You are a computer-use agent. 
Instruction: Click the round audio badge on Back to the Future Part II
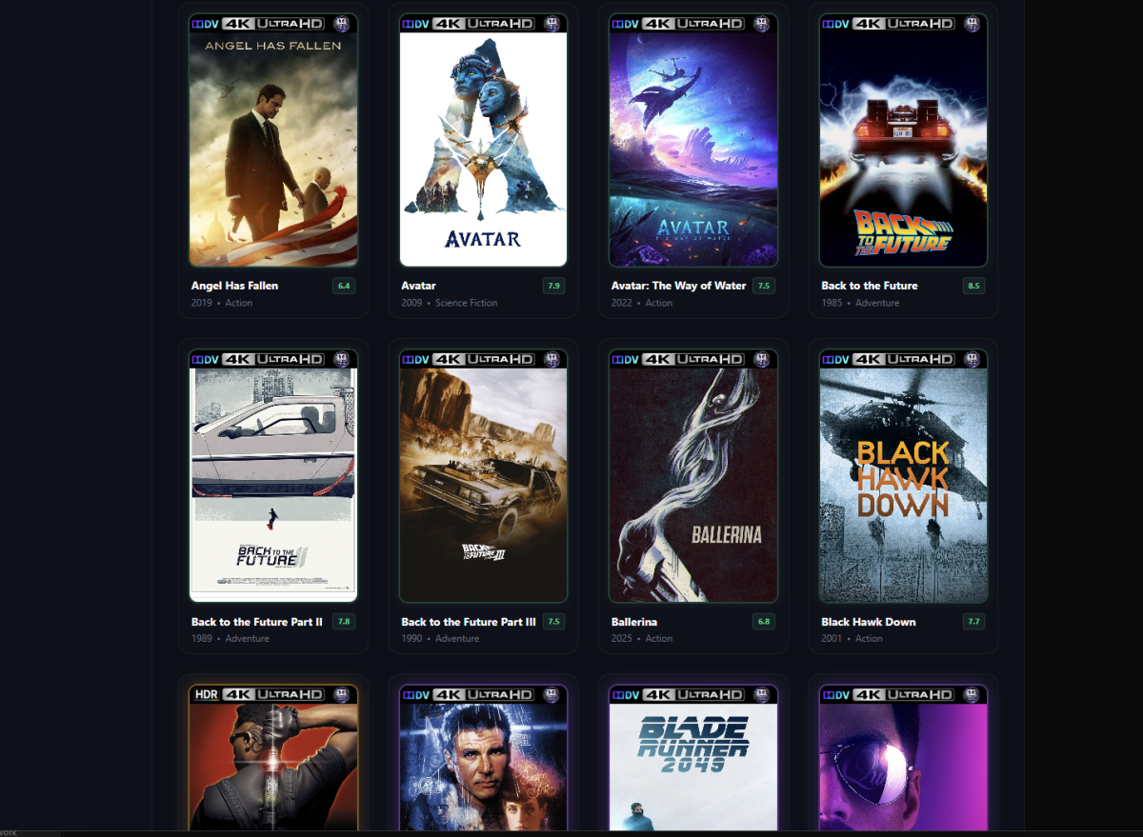tap(342, 359)
